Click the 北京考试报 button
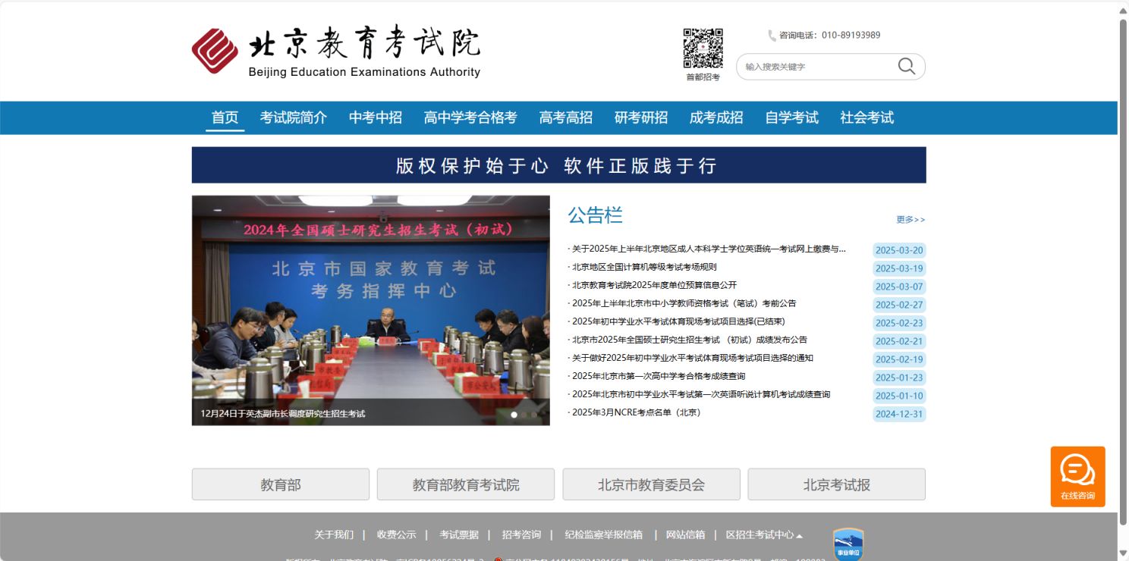This screenshot has width=1129, height=561. click(x=837, y=484)
